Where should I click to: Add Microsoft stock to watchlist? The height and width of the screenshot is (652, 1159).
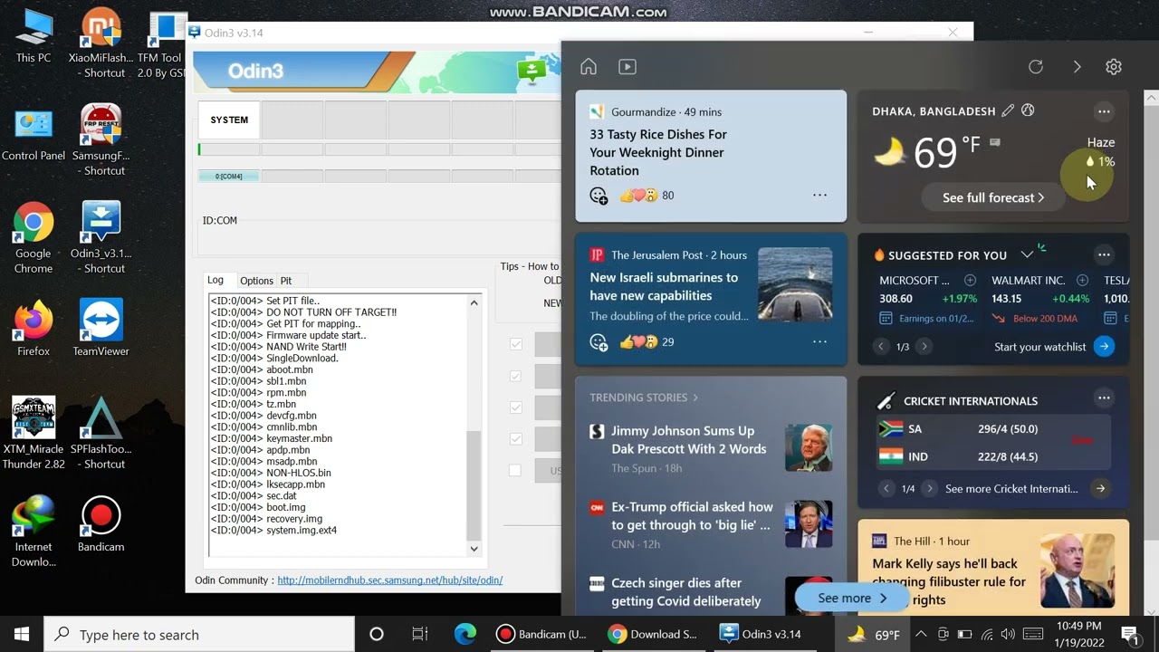[x=970, y=281]
